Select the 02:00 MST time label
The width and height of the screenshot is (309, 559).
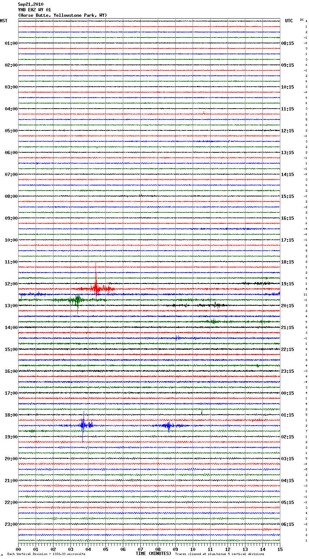[11, 65]
